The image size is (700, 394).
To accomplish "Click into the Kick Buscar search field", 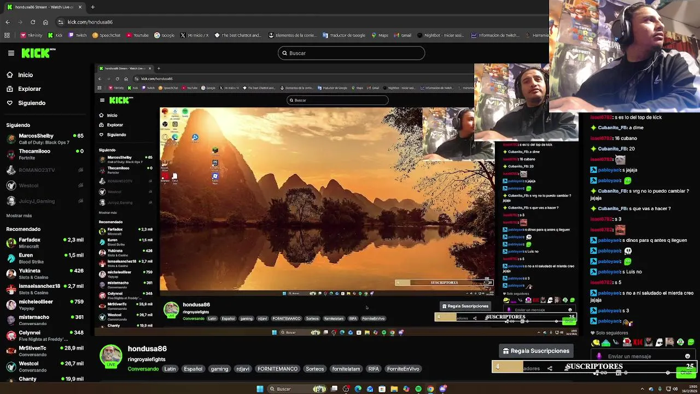I will click(x=351, y=53).
